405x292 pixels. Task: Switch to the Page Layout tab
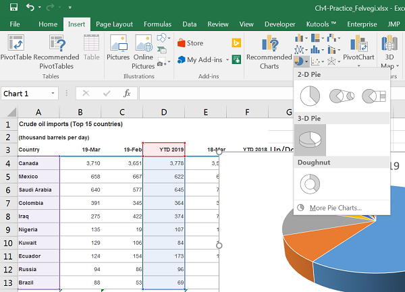click(x=114, y=24)
